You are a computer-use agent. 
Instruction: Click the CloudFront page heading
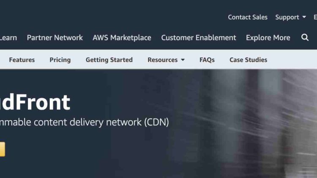[35, 103]
